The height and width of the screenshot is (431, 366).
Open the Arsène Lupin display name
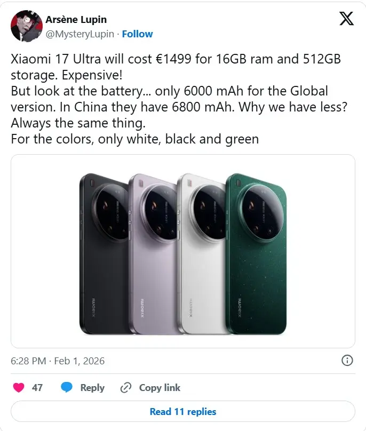76,20
